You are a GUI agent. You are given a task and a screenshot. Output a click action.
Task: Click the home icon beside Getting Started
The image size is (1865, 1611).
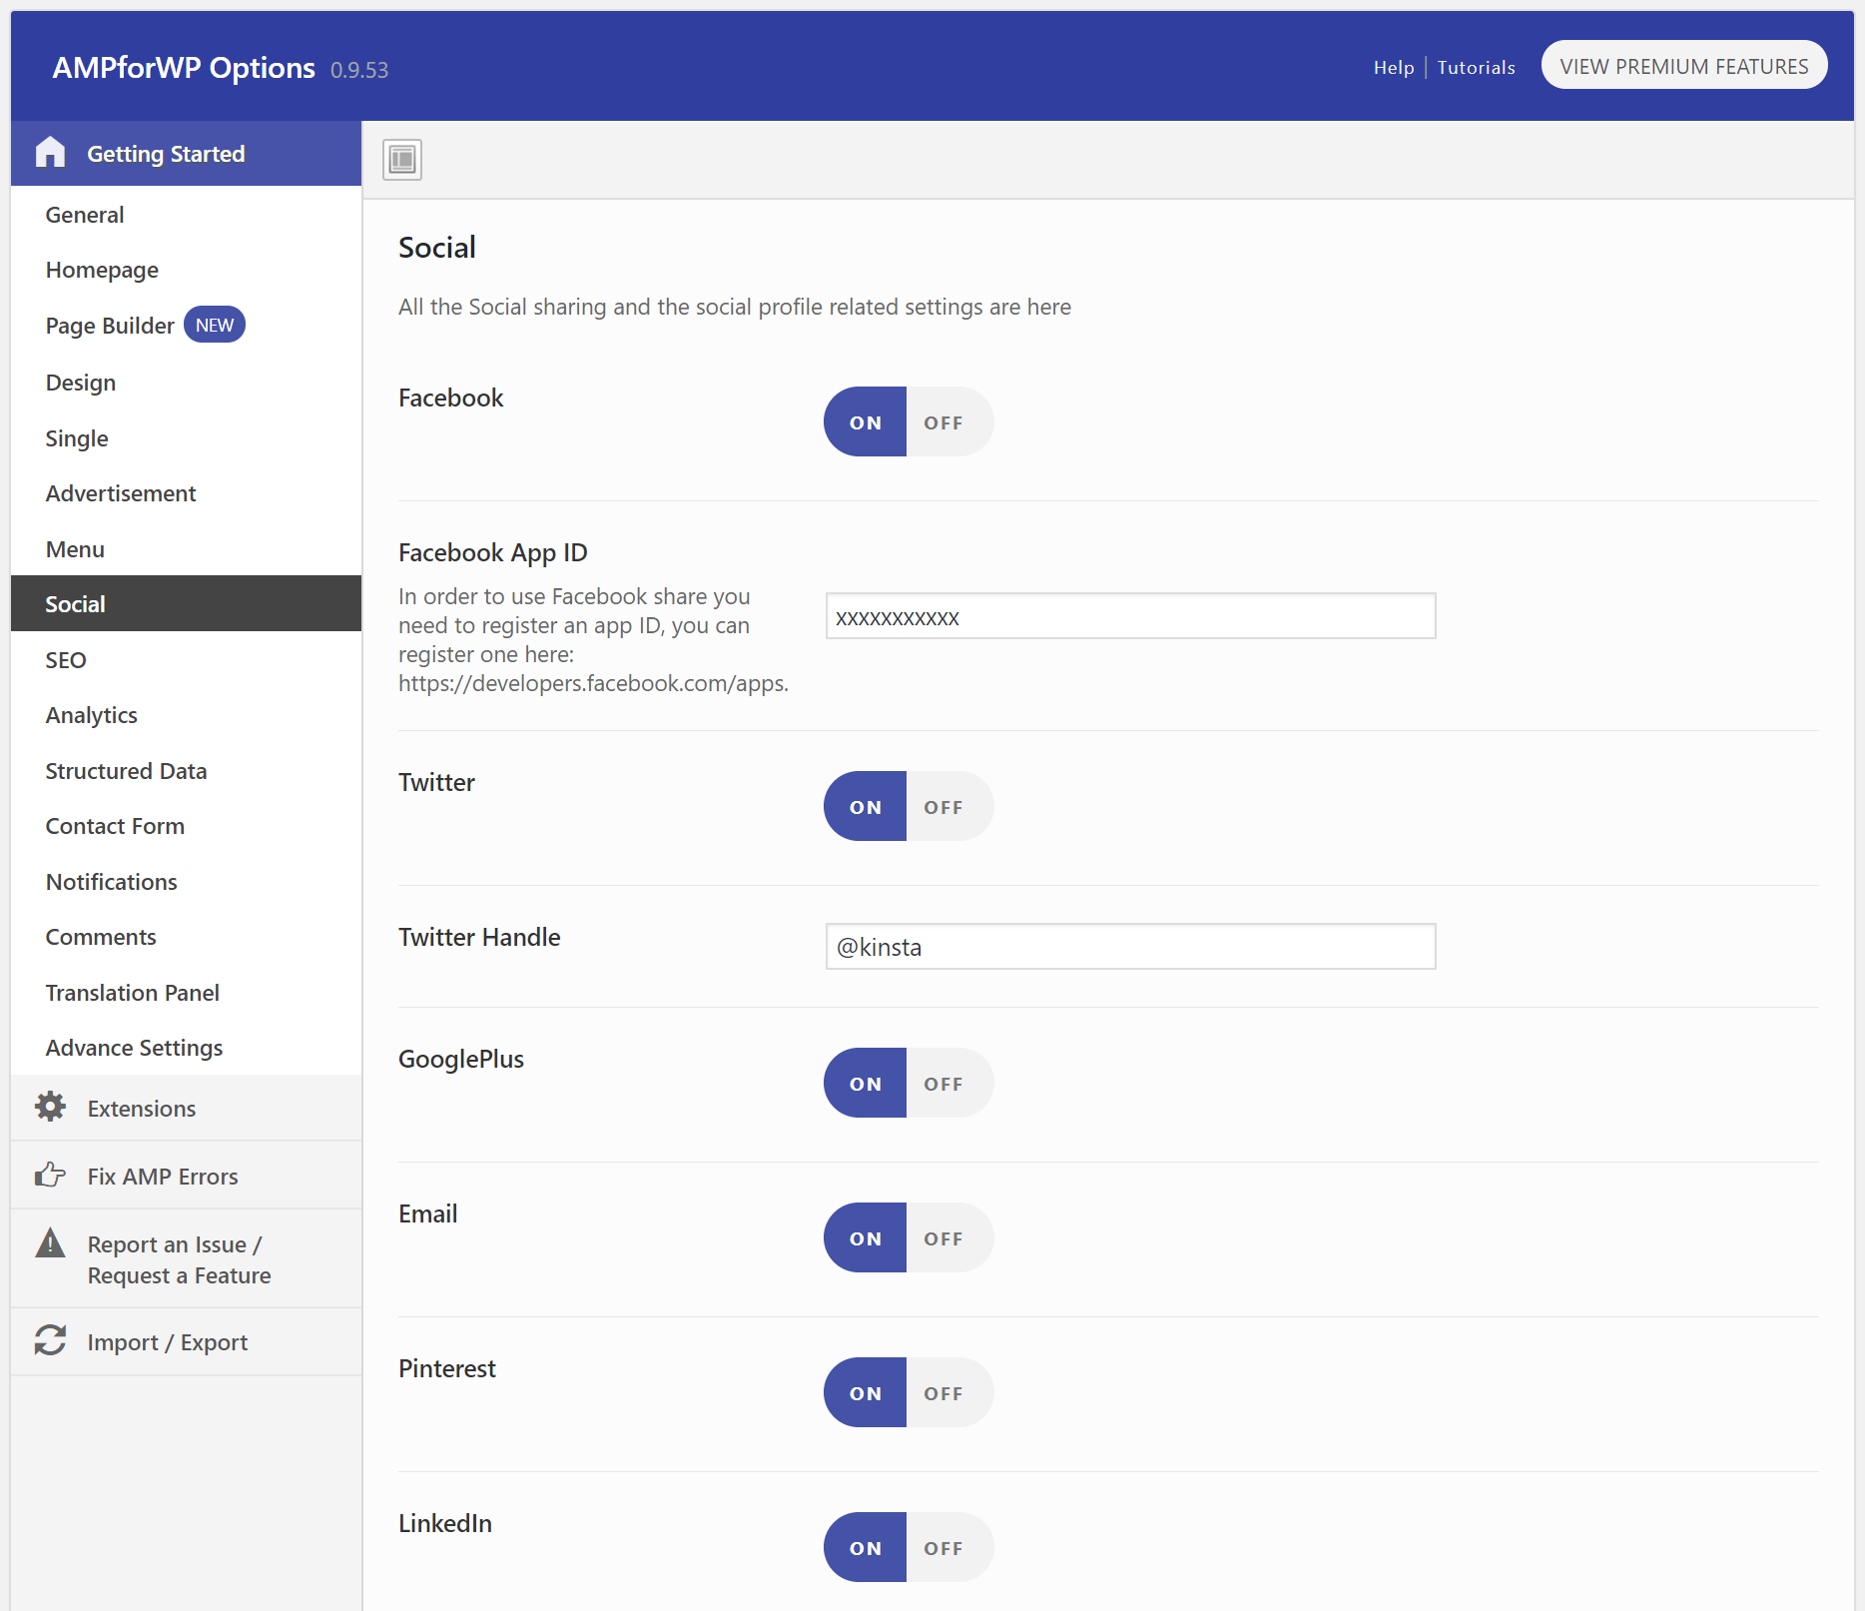[50, 153]
